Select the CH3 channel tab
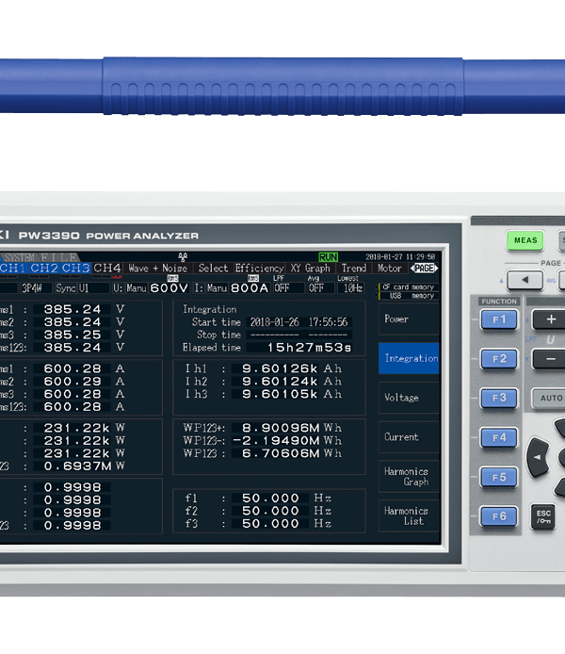Viewport: 565px width, 654px height. click(x=75, y=268)
